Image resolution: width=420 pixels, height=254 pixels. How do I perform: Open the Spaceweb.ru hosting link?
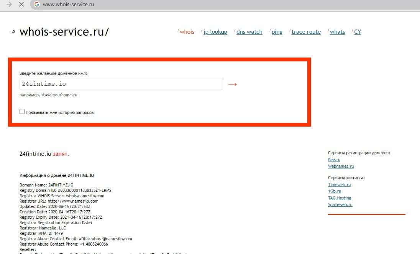pyautogui.click(x=340, y=205)
